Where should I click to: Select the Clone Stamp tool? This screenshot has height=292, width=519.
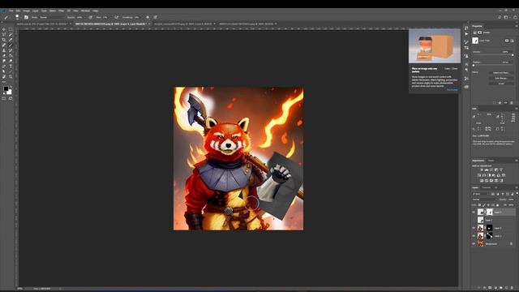pos(4,50)
